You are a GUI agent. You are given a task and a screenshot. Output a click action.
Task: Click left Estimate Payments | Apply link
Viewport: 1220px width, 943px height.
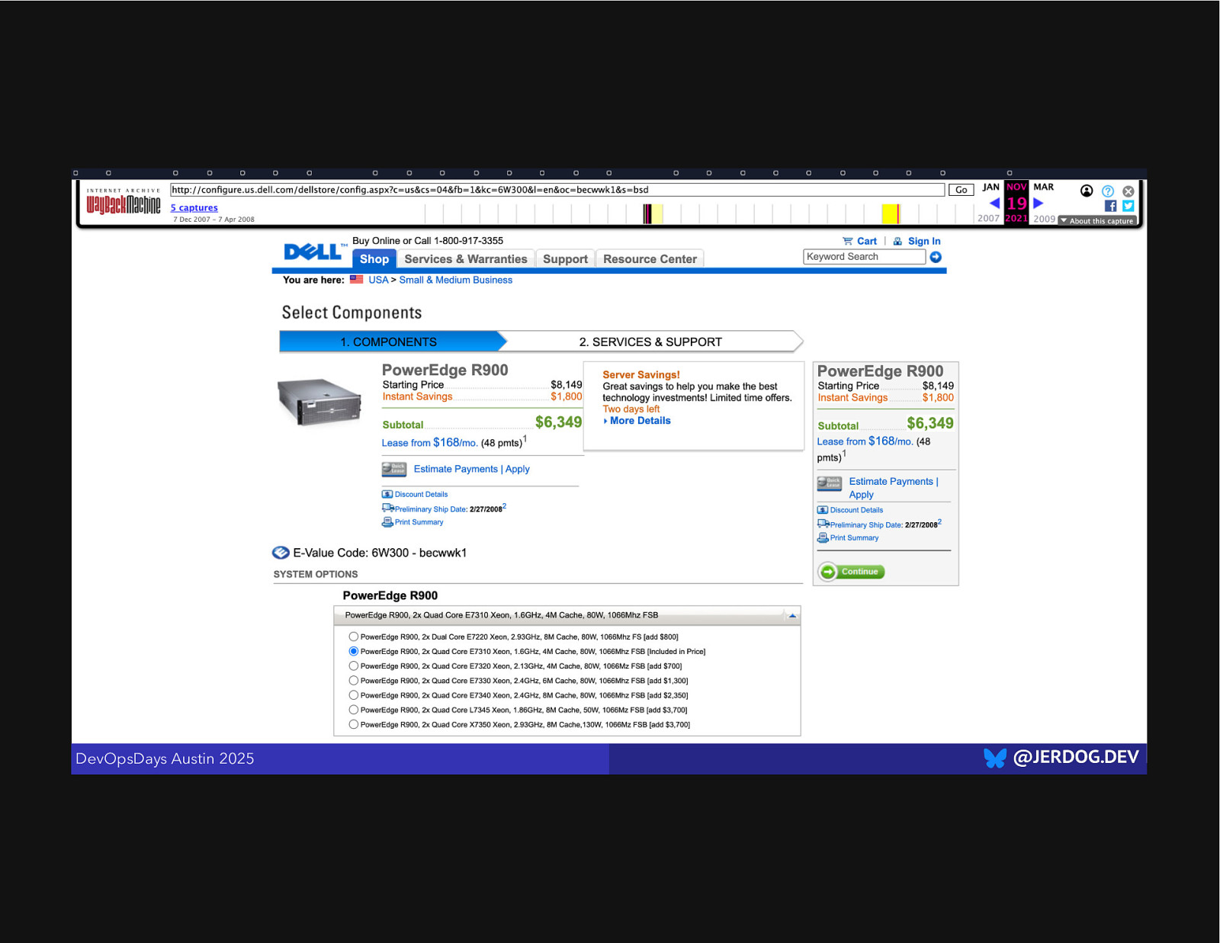point(471,469)
